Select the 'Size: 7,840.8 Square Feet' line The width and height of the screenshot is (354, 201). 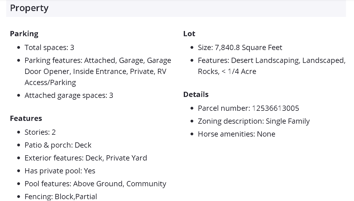pos(240,48)
